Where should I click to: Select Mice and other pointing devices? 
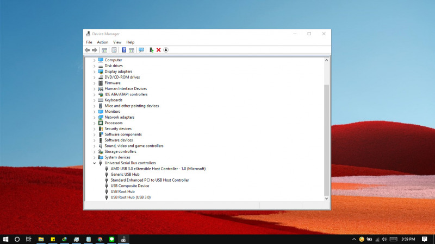point(132,106)
